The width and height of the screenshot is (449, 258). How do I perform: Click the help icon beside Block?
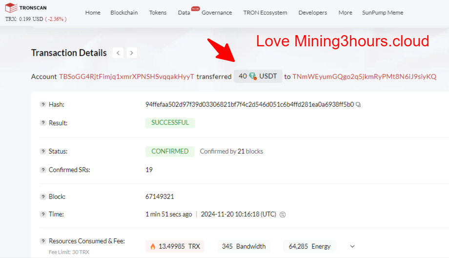tap(43, 197)
